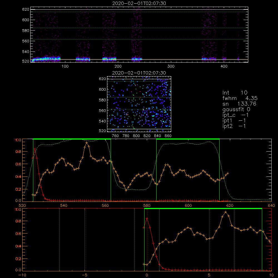
Task: Click the -5 x-axis label on the lowest plot
Action: point(85,275)
